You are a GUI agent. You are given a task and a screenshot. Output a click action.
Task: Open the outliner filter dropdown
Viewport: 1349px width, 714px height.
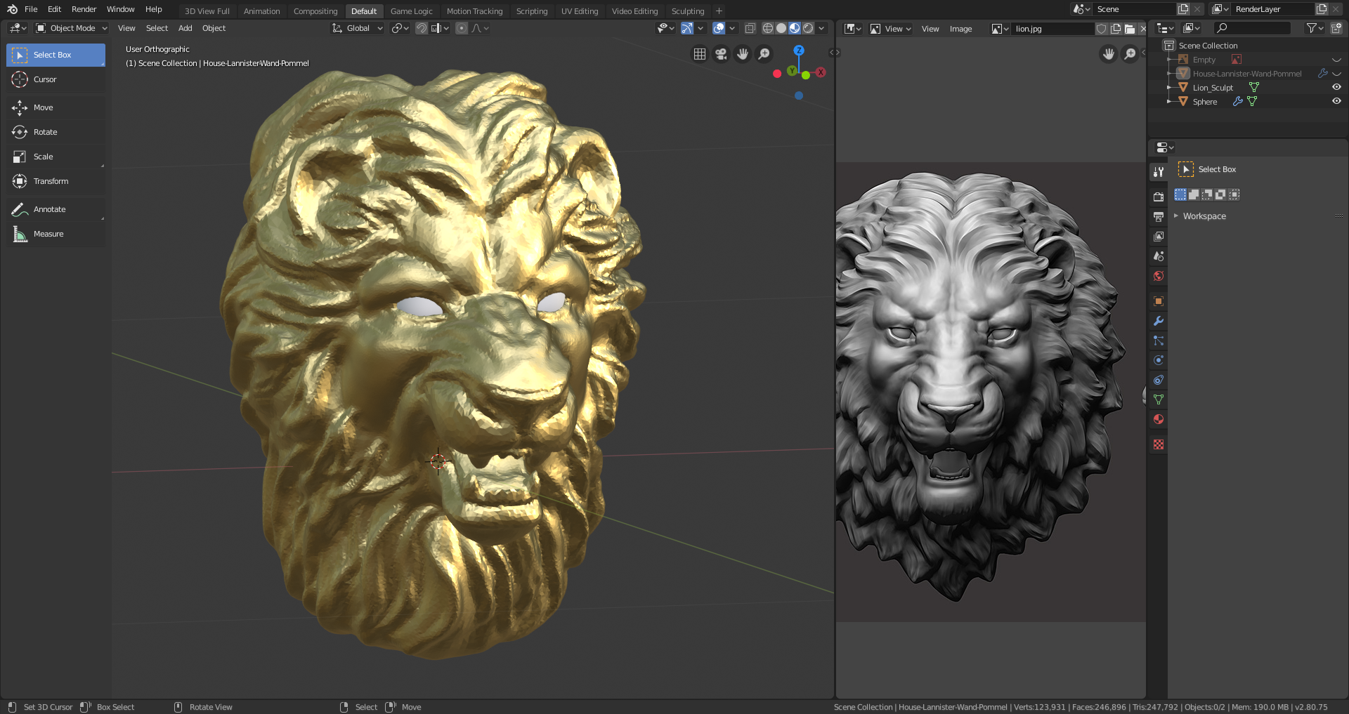1315,28
